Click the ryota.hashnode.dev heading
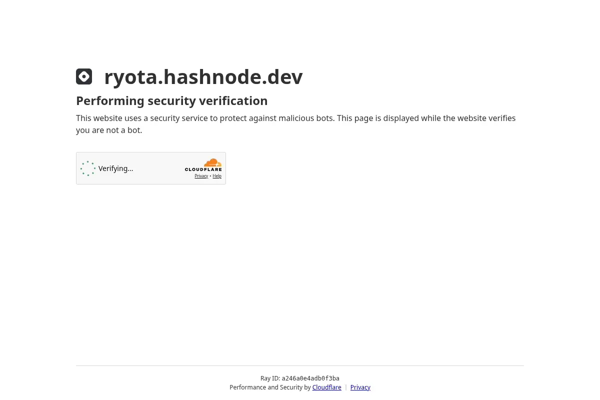 click(x=203, y=76)
